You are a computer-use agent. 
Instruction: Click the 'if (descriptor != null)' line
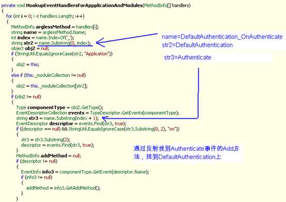[x=37, y=161]
